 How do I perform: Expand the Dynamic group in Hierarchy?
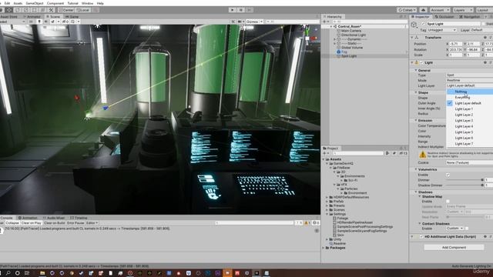click(x=335, y=39)
